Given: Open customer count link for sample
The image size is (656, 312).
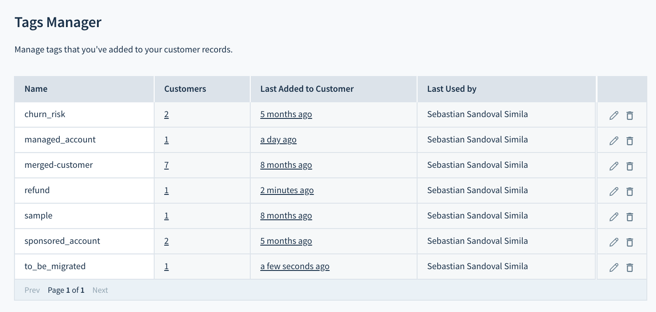Looking at the screenshot, I should [166, 216].
